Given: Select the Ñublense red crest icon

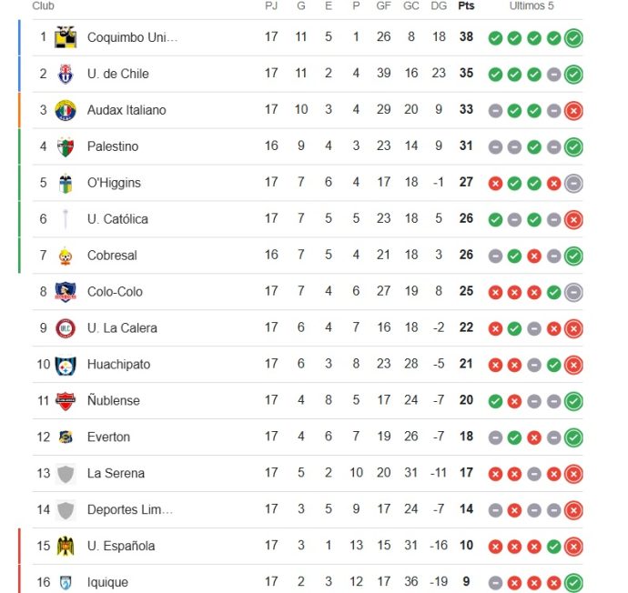Looking at the screenshot, I should pyautogui.click(x=66, y=401).
